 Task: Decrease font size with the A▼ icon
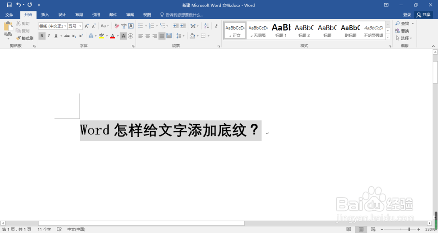(x=94, y=26)
